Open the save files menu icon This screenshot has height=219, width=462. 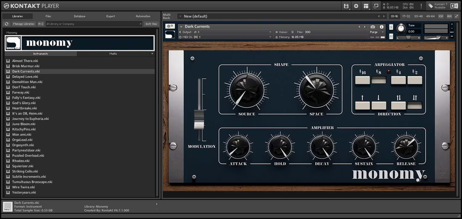[346, 6]
